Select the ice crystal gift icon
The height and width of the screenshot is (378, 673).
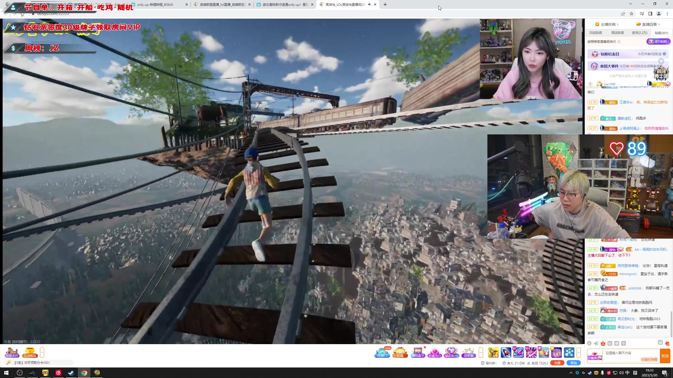tap(569, 352)
